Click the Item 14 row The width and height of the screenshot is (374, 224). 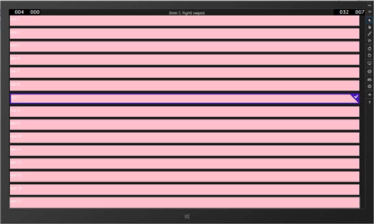[184, 190]
